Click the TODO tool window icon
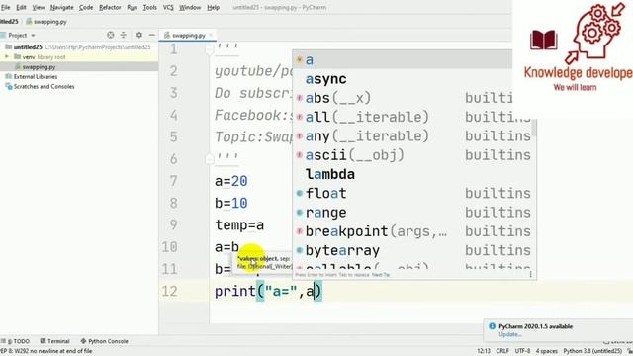Viewport: 633px width, 356px height. pyautogui.click(x=4, y=341)
